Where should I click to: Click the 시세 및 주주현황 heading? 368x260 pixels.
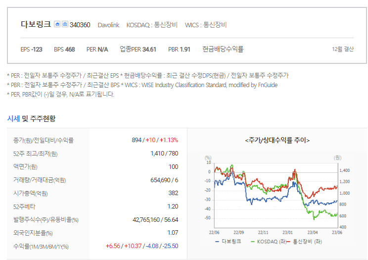[32, 118]
